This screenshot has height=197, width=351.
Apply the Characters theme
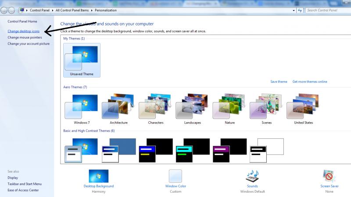[156, 106]
